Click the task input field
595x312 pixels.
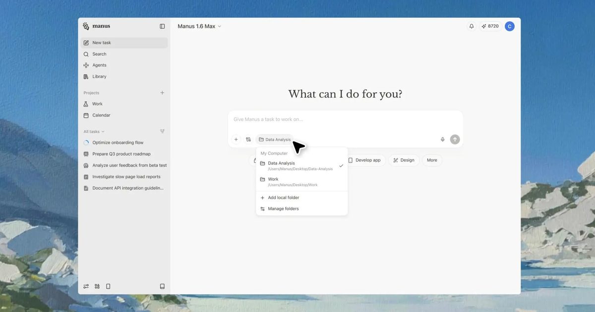[322, 119]
